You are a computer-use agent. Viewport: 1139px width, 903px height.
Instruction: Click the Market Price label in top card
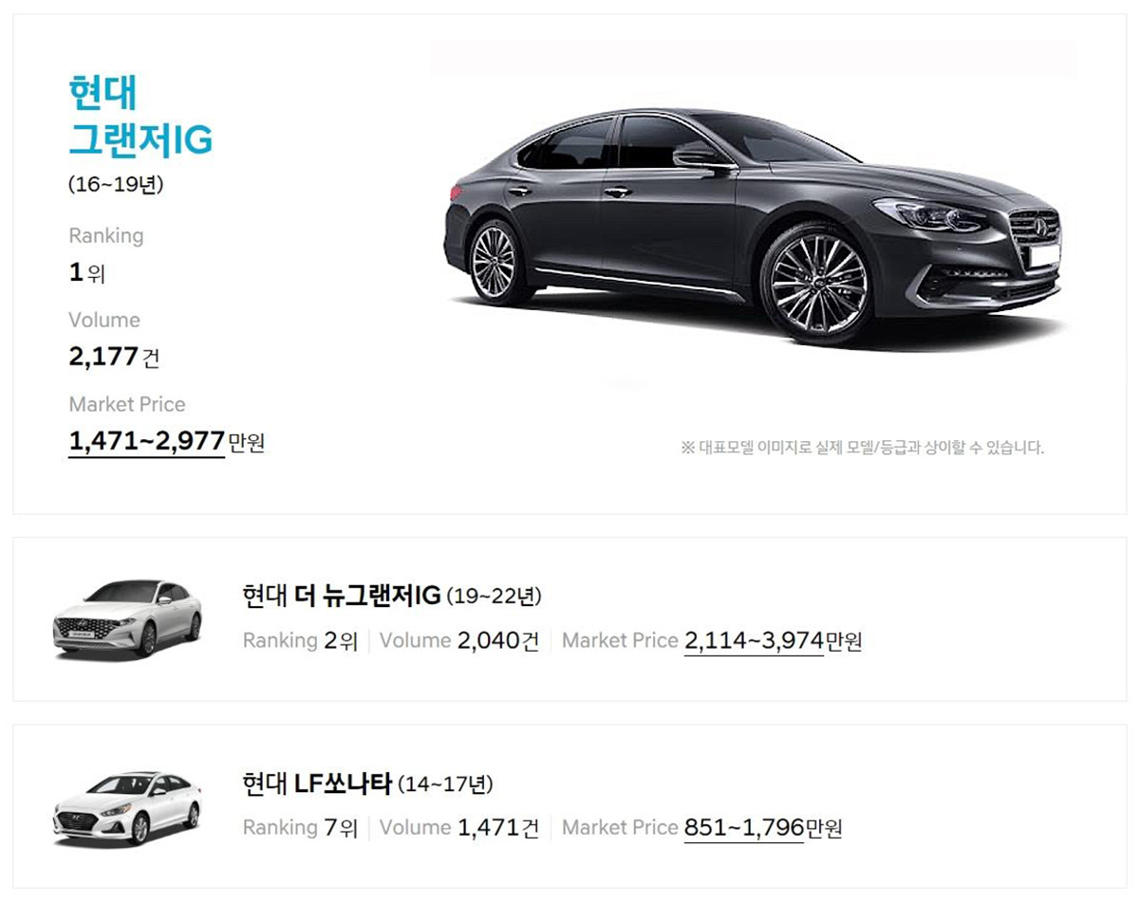pyautogui.click(x=127, y=404)
